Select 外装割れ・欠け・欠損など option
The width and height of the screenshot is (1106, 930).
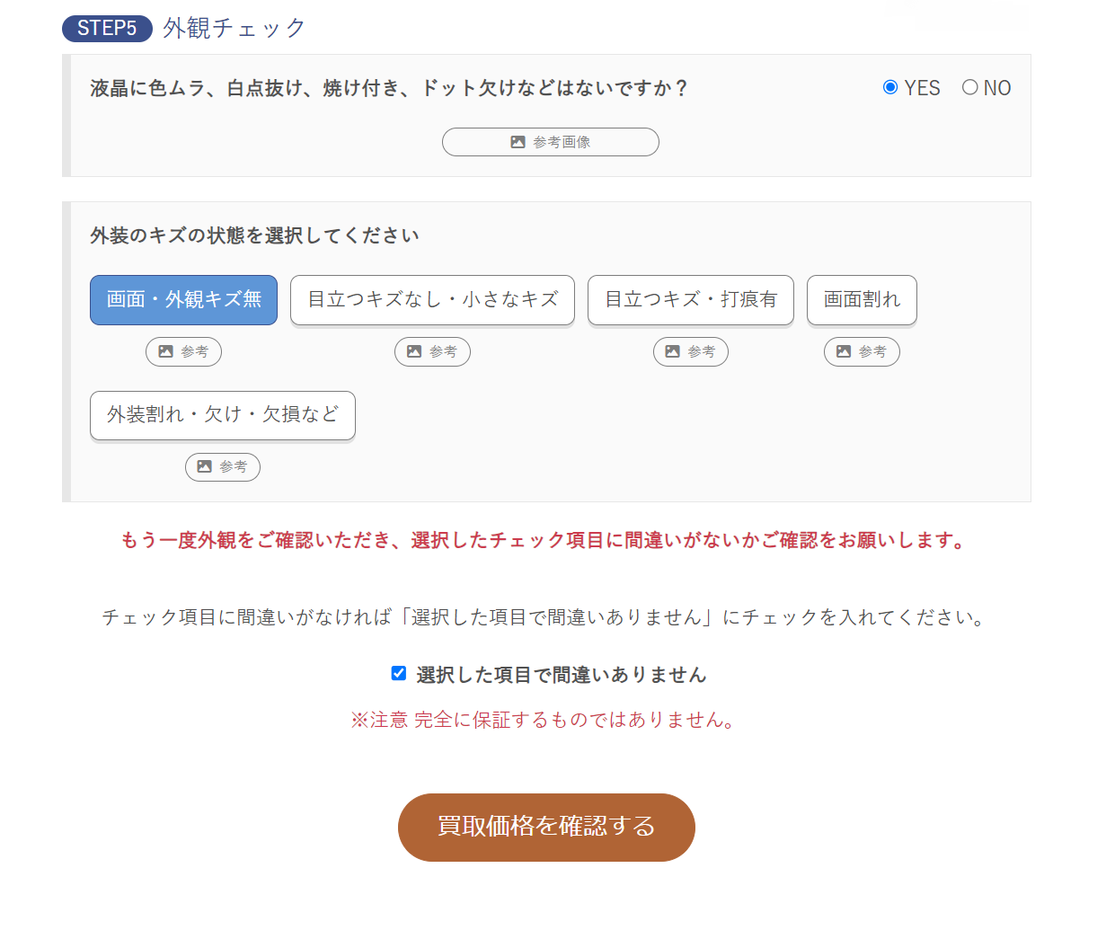pos(222,415)
